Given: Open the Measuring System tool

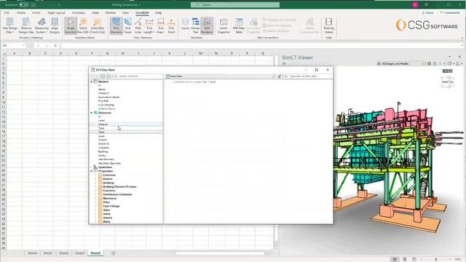Looking at the screenshot, I should tap(42, 25).
